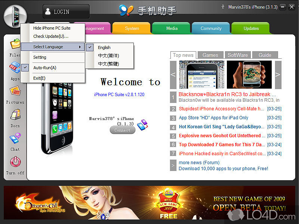
Task: Click the phone sync icon near Connect
Action: click(142, 125)
